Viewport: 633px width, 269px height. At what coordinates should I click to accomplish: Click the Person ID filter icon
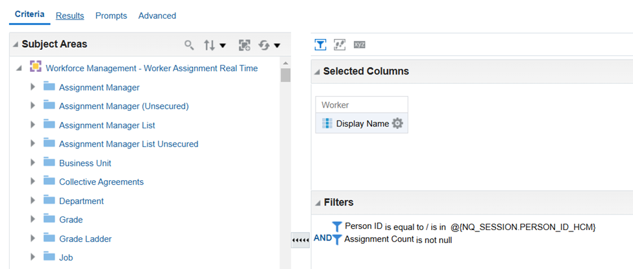point(337,227)
